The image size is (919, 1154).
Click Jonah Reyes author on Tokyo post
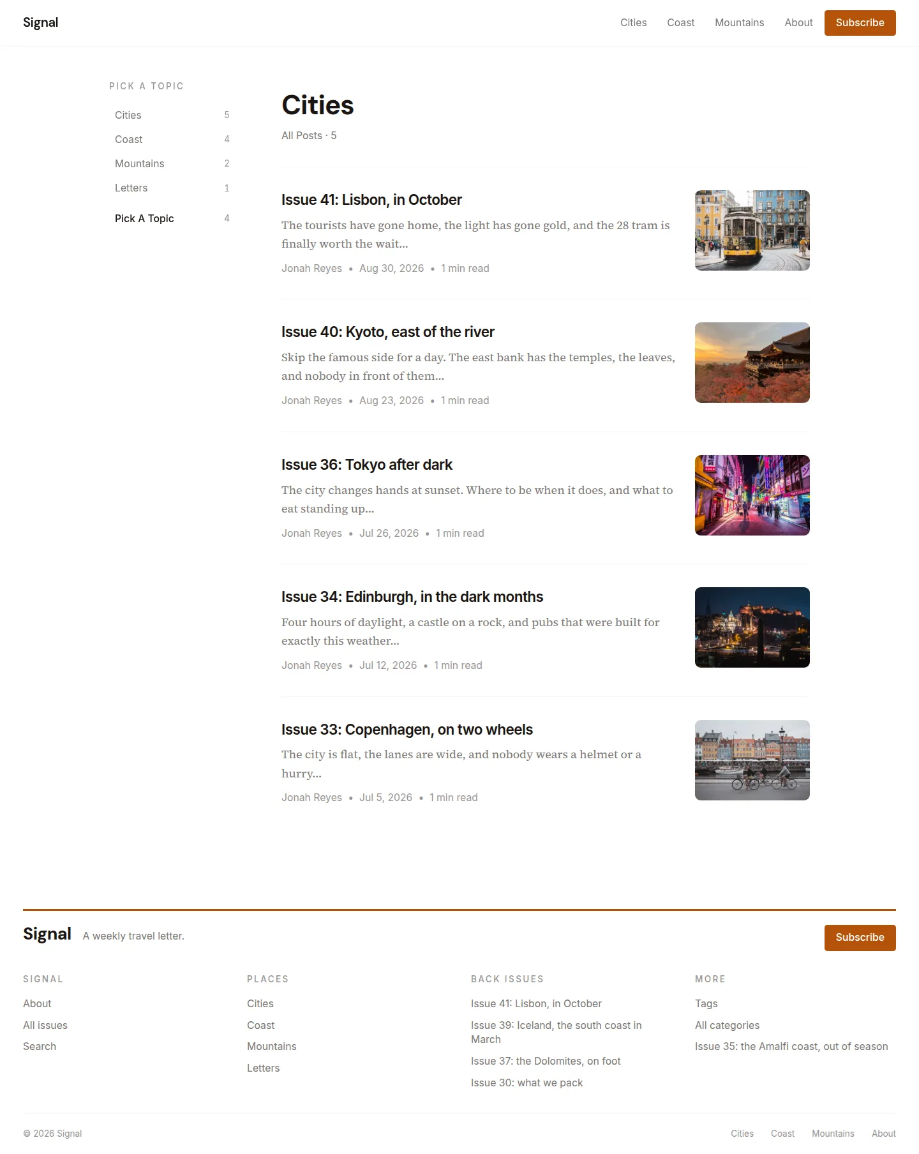pyautogui.click(x=311, y=533)
